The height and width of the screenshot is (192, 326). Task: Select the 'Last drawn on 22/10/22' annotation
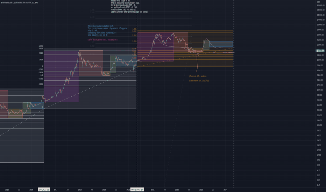(x=199, y=81)
